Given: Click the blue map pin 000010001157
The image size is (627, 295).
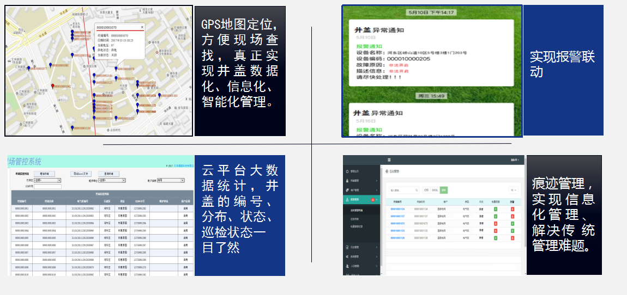Looking at the screenshot, I should click(x=116, y=78).
